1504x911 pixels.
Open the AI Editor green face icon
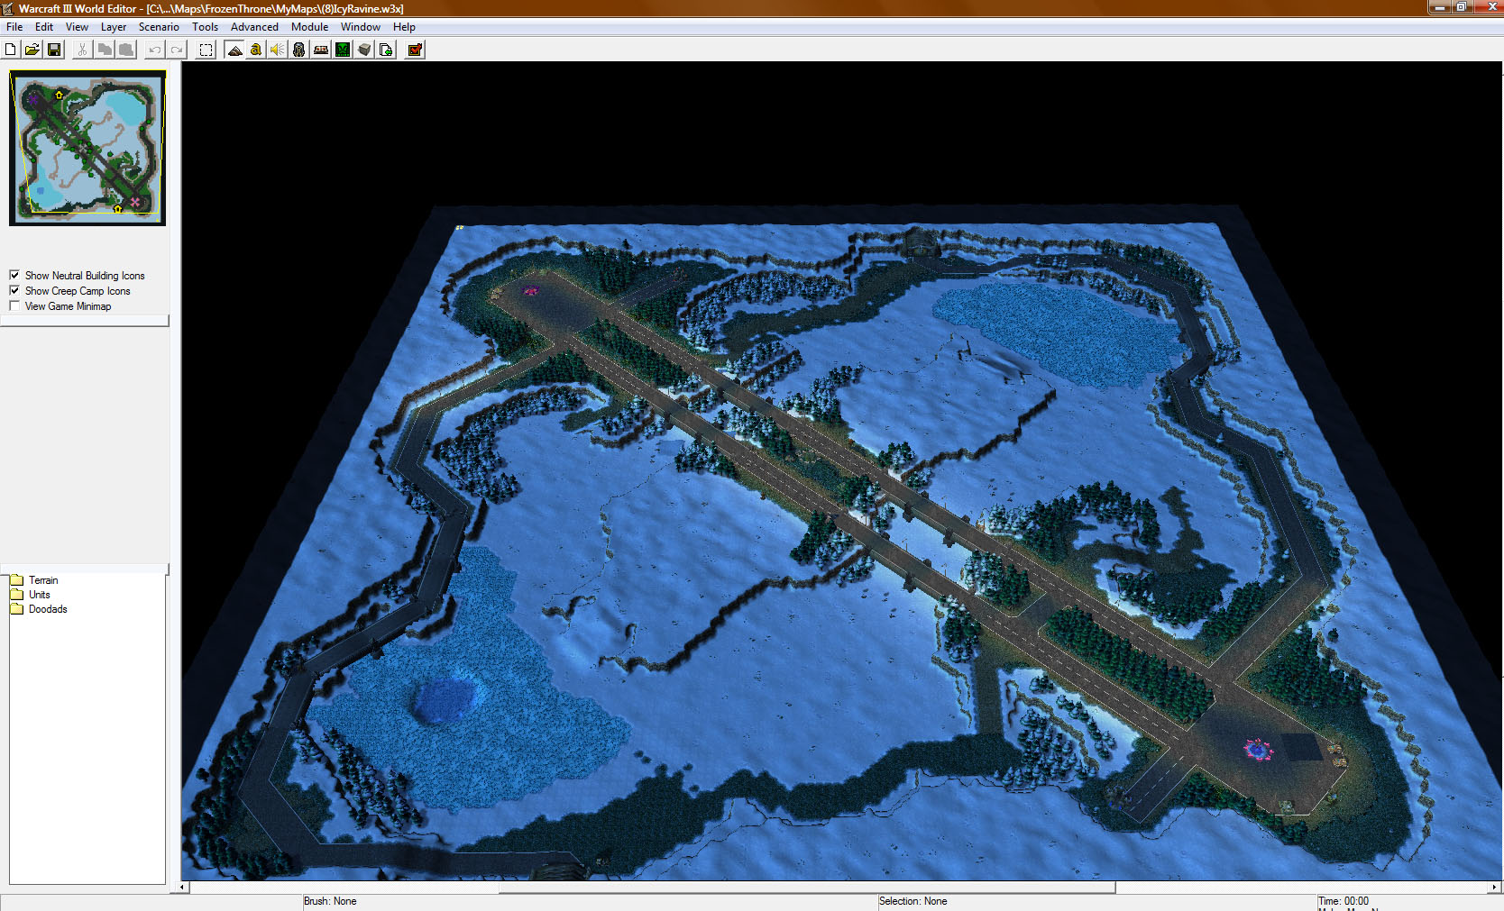click(x=343, y=50)
